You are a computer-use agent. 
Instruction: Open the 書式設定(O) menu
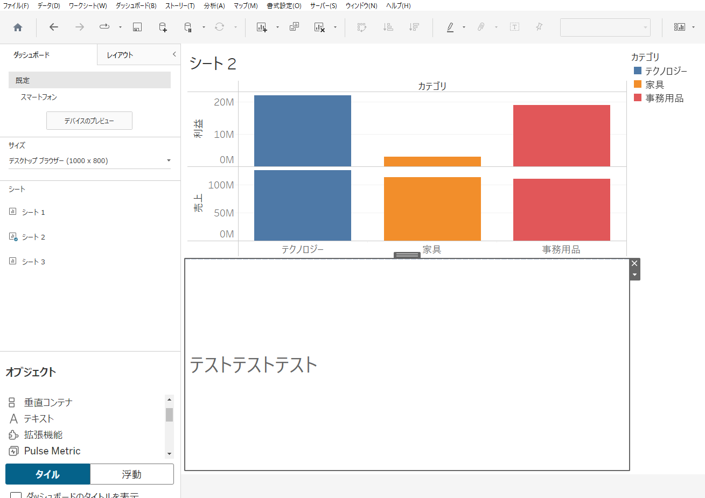coord(284,5)
